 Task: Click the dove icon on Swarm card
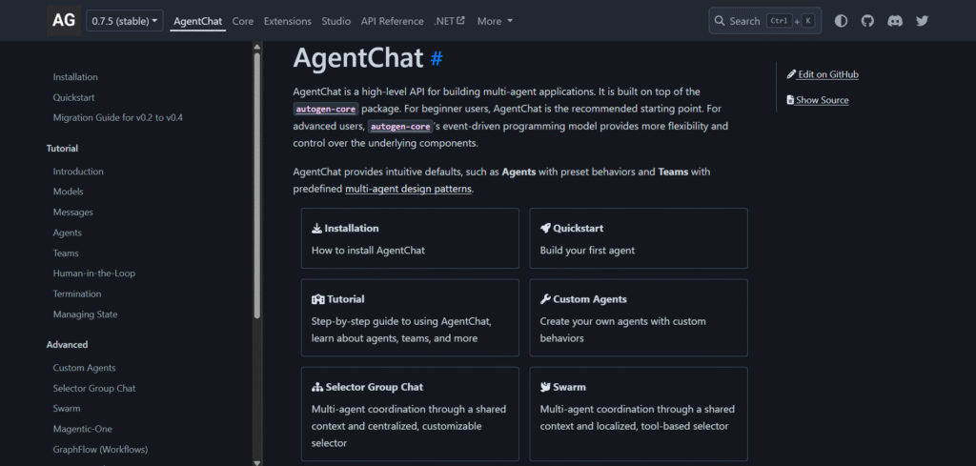(546, 387)
